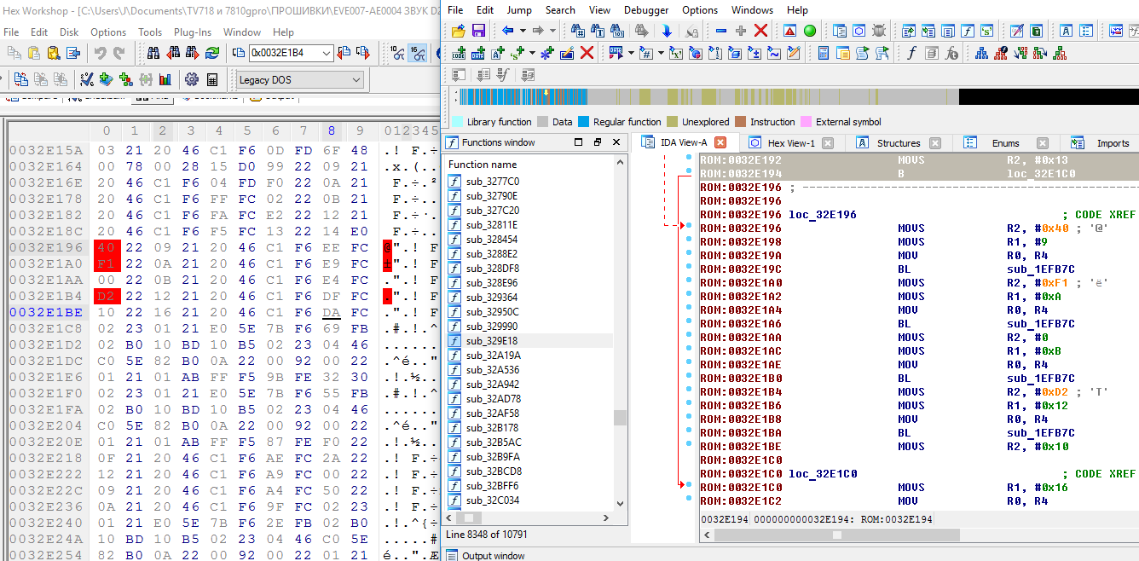Toggle the hexadecimal (16) offset display button
Image resolution: width=1139 pixels, height=561 pixels.
tap(418, 53)
